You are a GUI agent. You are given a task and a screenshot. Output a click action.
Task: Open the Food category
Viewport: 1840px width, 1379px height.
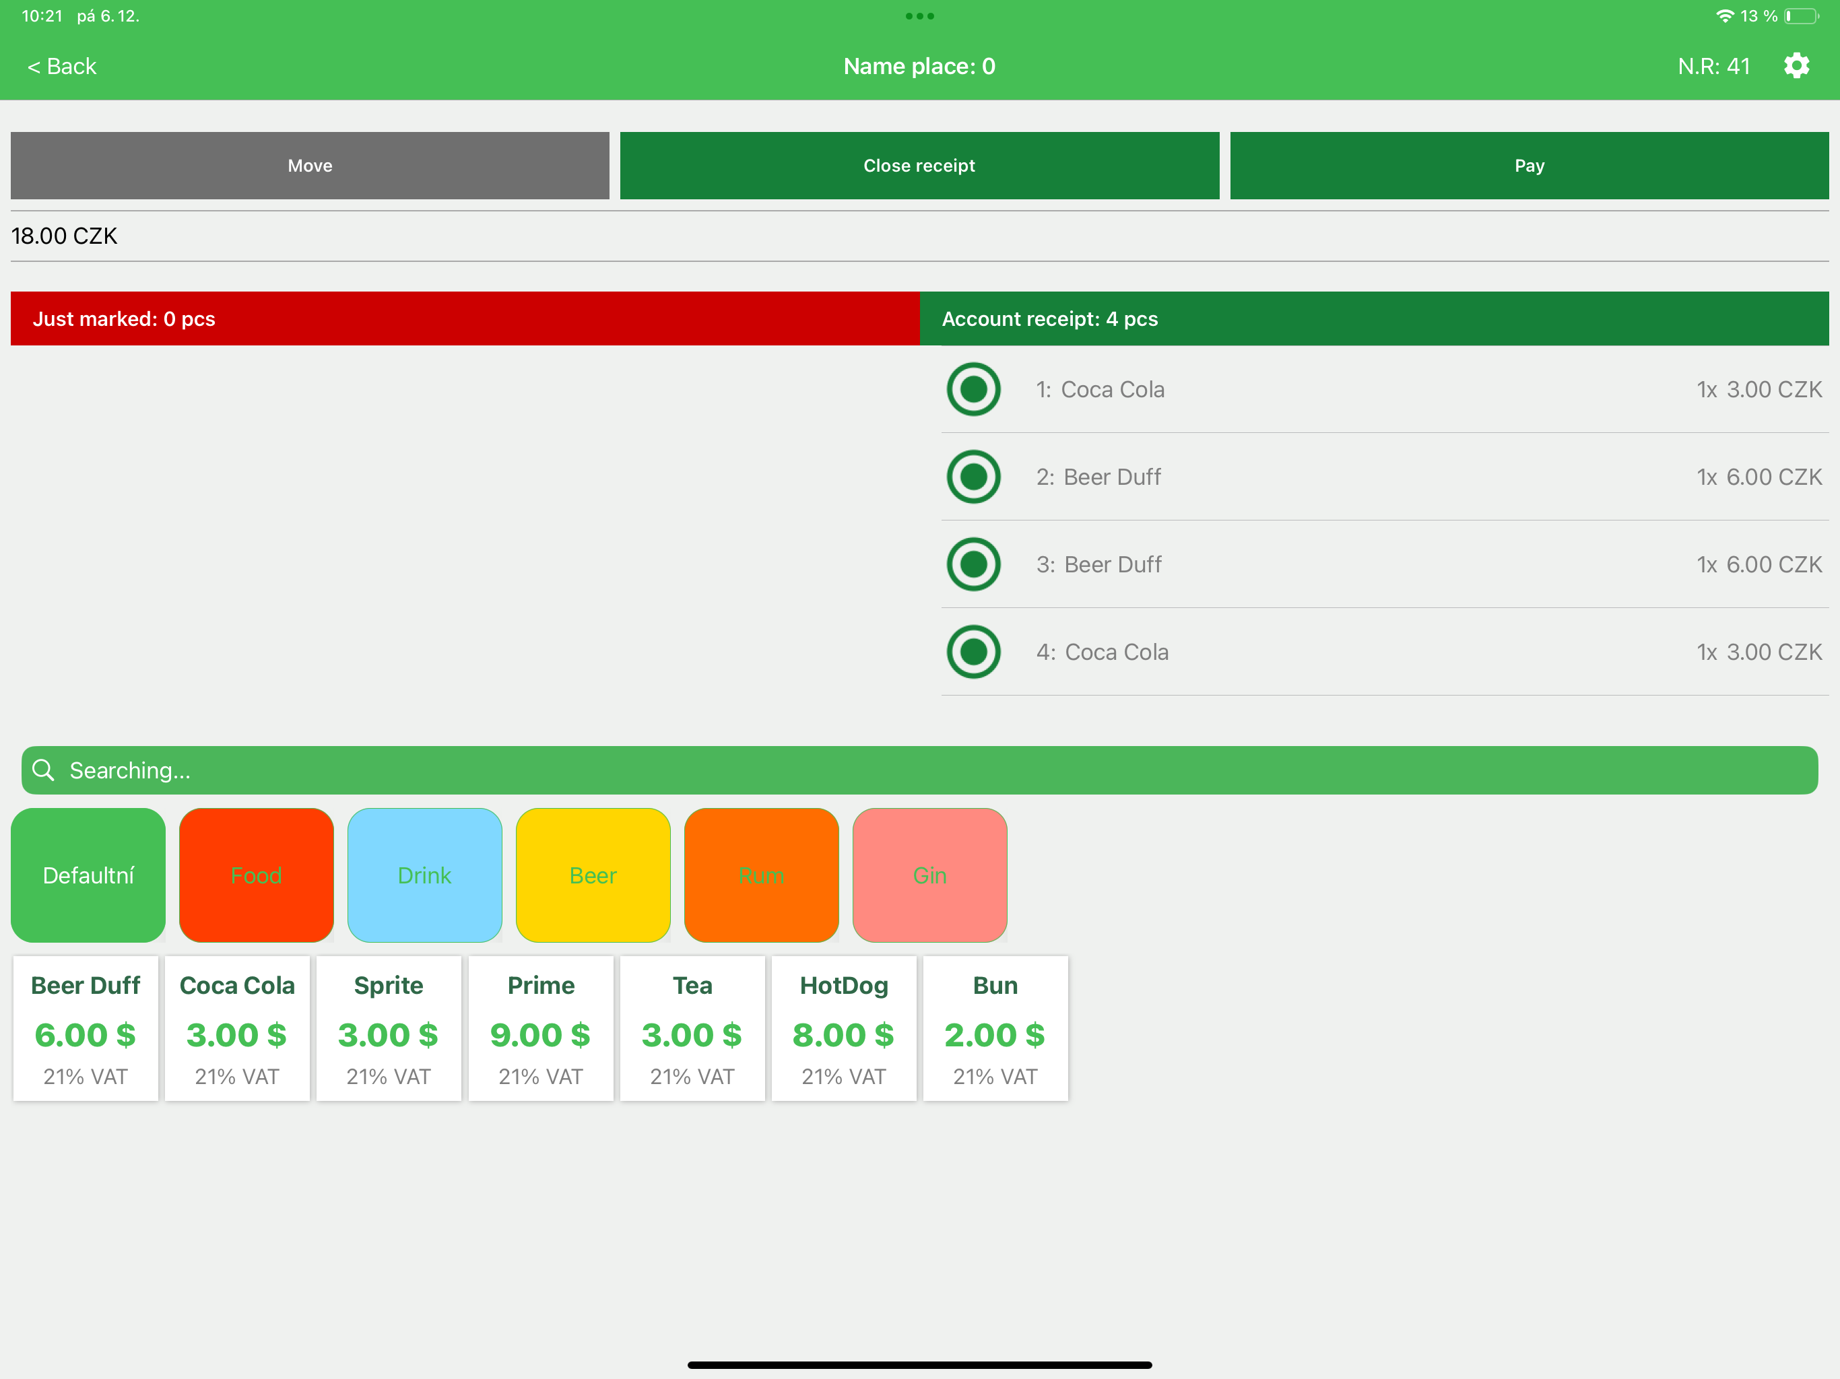(255, 875)
